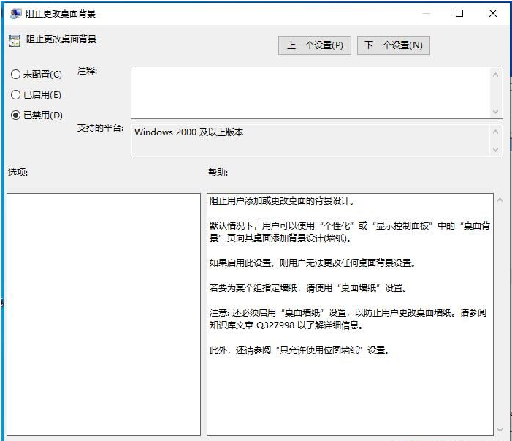Go to 上一个设置(P)
512x441 pixels.
(x=315, y=45)
